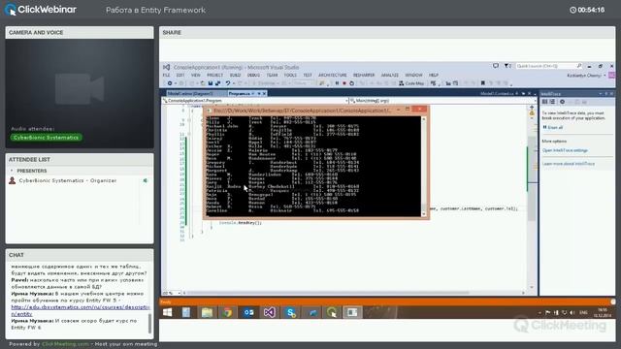Click the Undo arrow icon
This screenshot has width=621, height=349.
point(228,83)
